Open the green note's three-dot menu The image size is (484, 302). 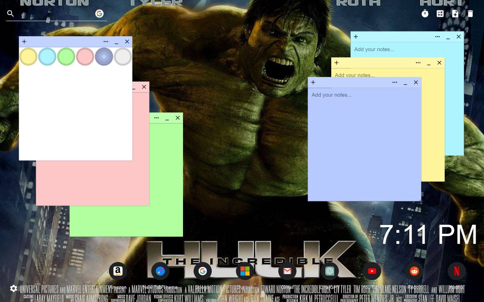(157, 118)
